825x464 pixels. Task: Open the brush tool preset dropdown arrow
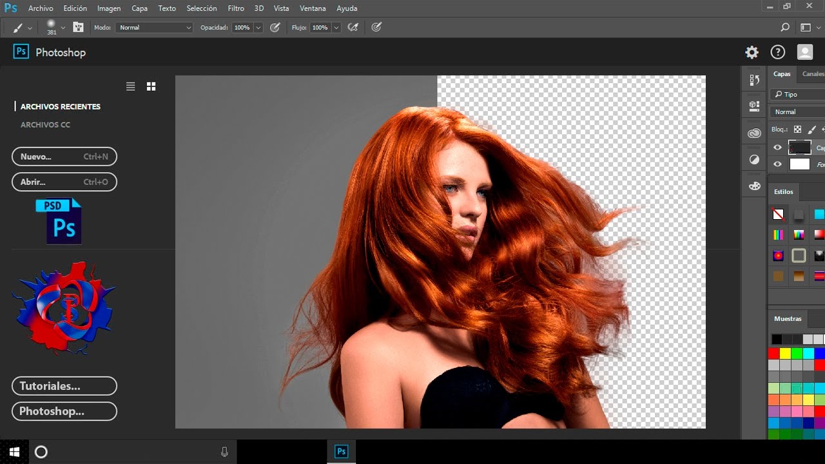(30, 28)
